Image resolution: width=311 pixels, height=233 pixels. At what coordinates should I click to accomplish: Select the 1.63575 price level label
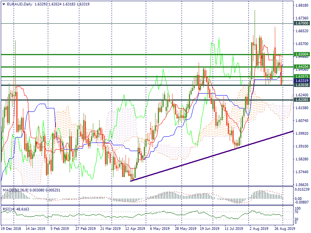pos(302,77)
